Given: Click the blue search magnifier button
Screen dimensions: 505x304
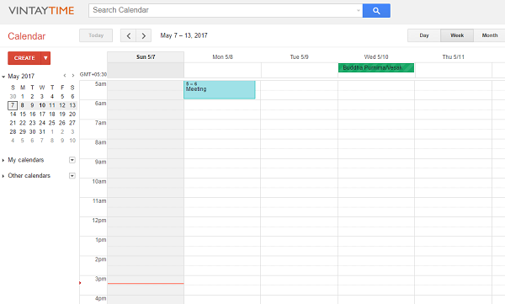Looking at the screenshot, I should pos(376,11).
